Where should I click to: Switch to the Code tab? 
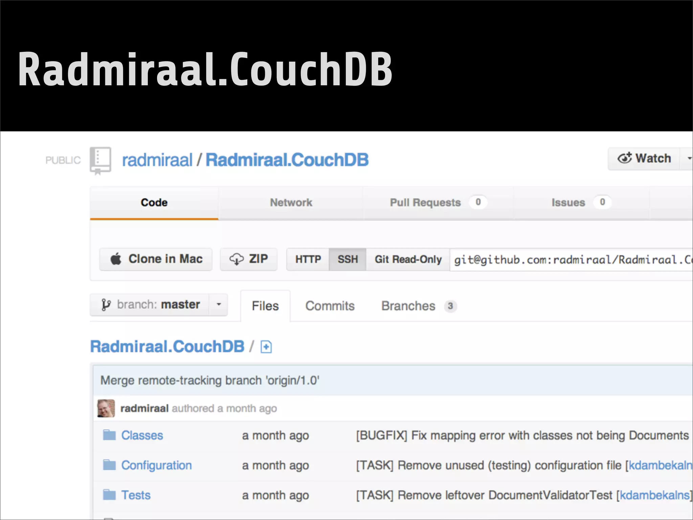coord(154,203)
